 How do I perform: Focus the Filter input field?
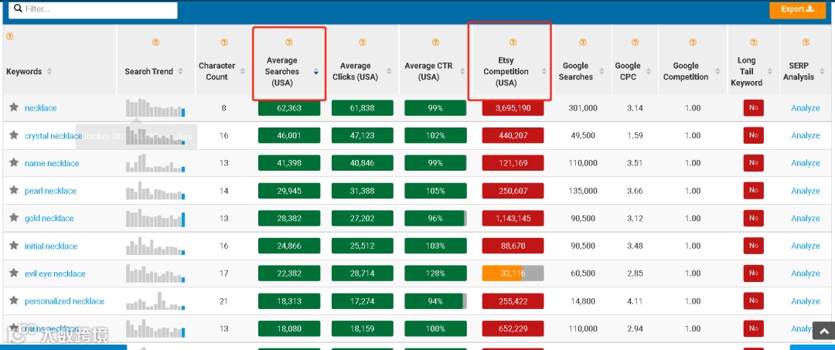click(93, 9)
